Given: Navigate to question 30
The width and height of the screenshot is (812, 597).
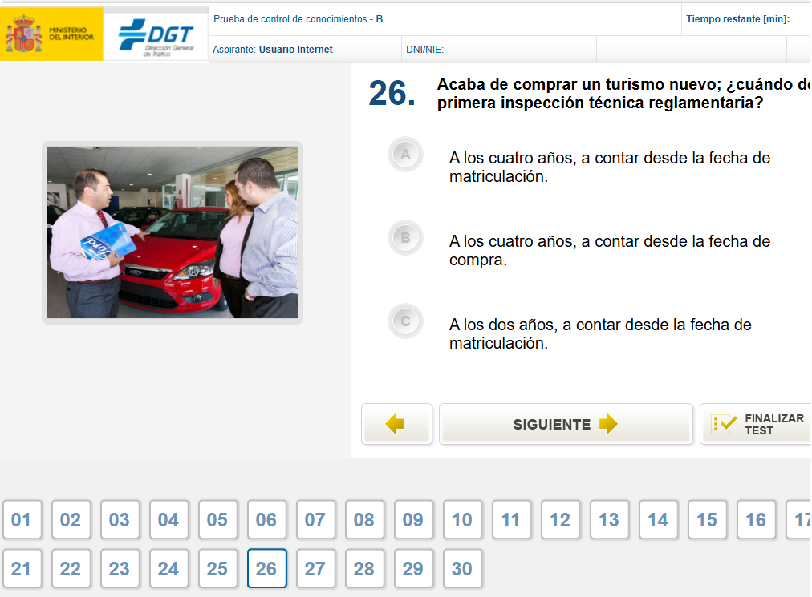Looking at the screenshot, I should 462,569.
